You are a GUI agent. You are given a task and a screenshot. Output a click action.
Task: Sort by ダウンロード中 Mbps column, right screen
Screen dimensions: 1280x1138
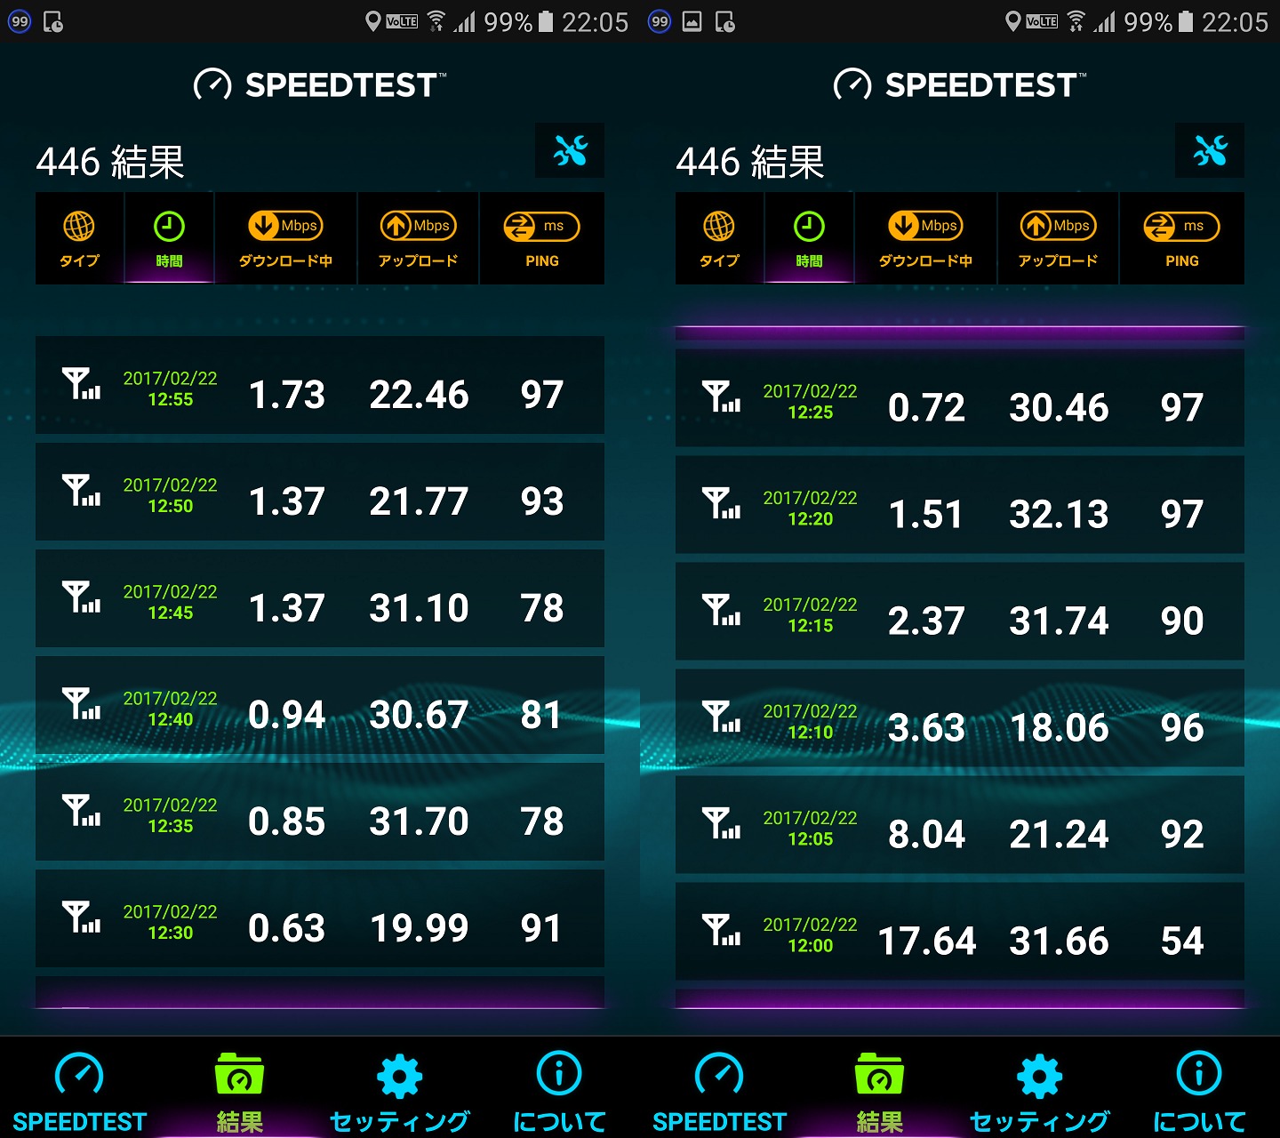[925, 238]
